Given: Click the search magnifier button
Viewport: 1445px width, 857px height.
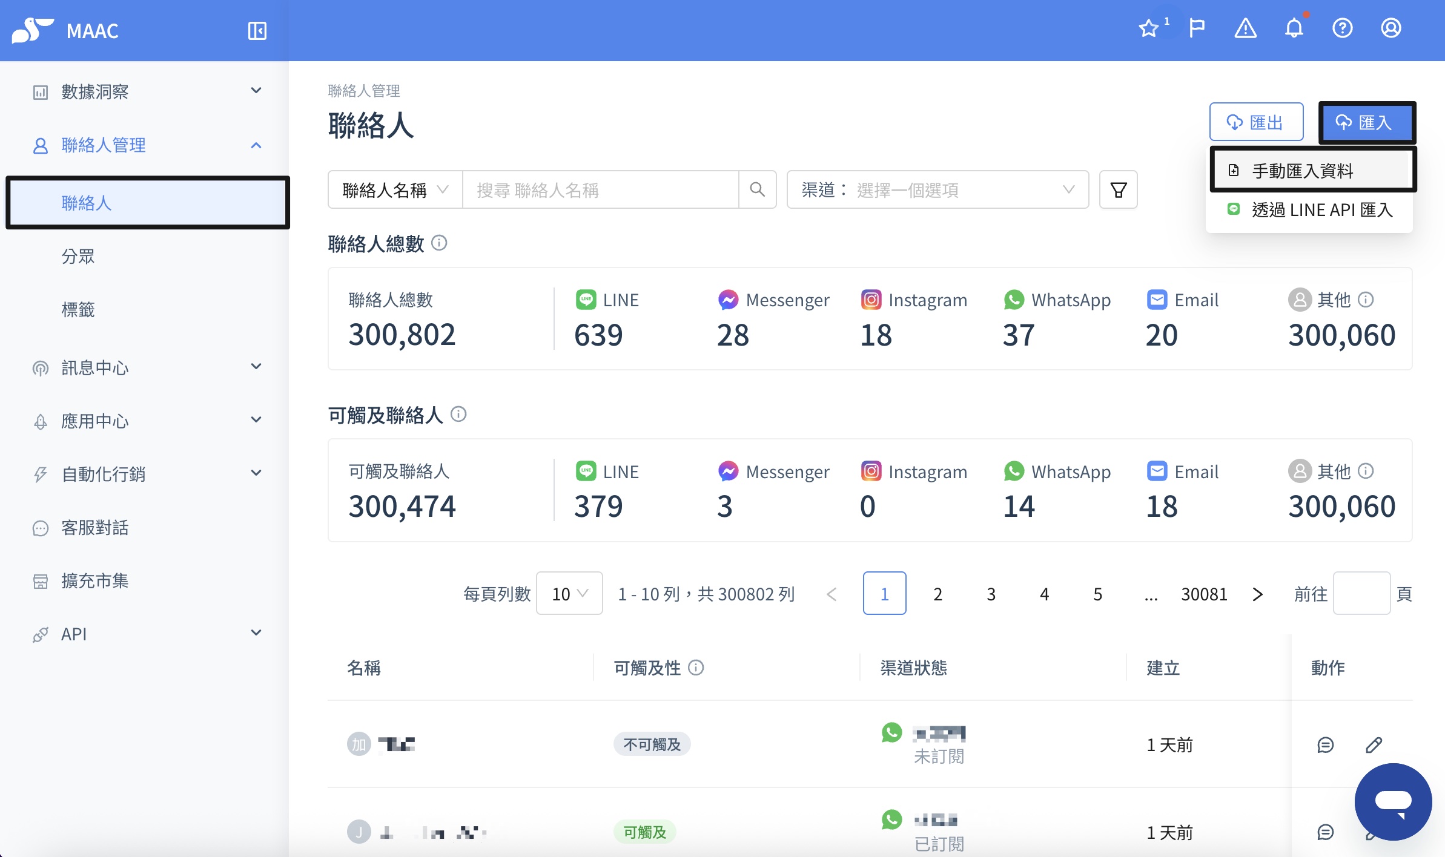Looking at the screenshot, I should click(x=758, y=189).
